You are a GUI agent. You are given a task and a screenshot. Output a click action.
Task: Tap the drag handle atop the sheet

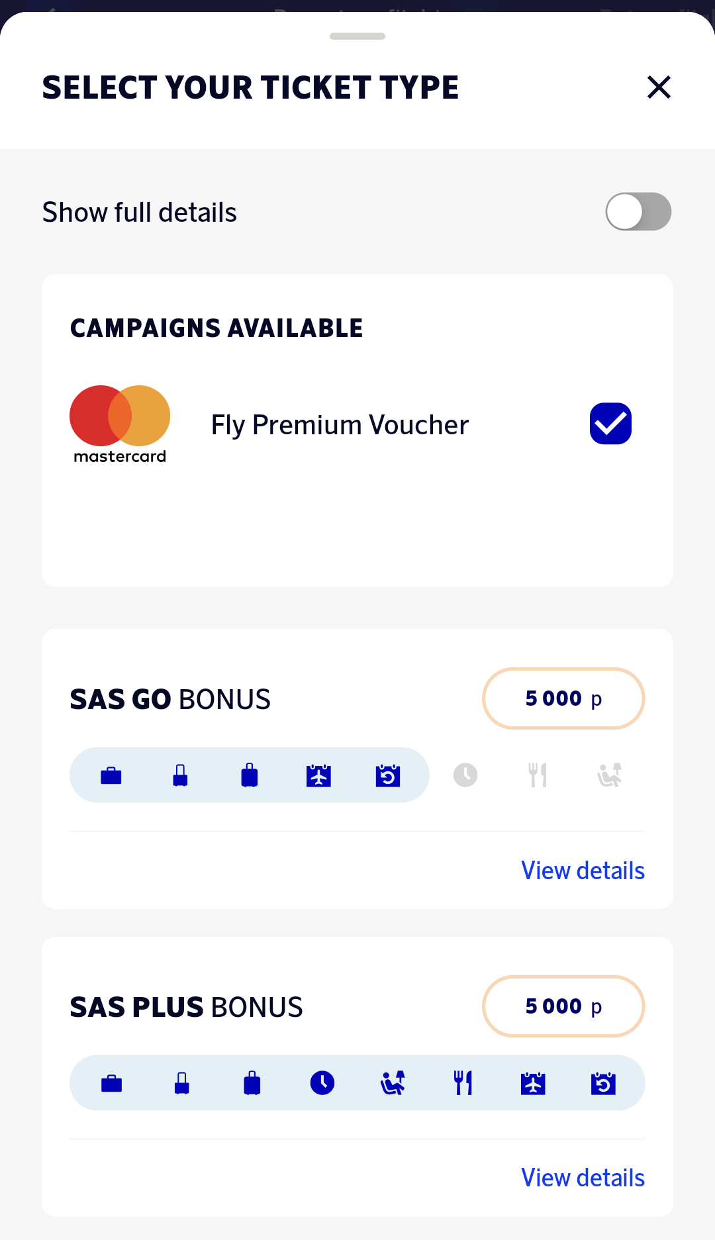click(358, 36)
